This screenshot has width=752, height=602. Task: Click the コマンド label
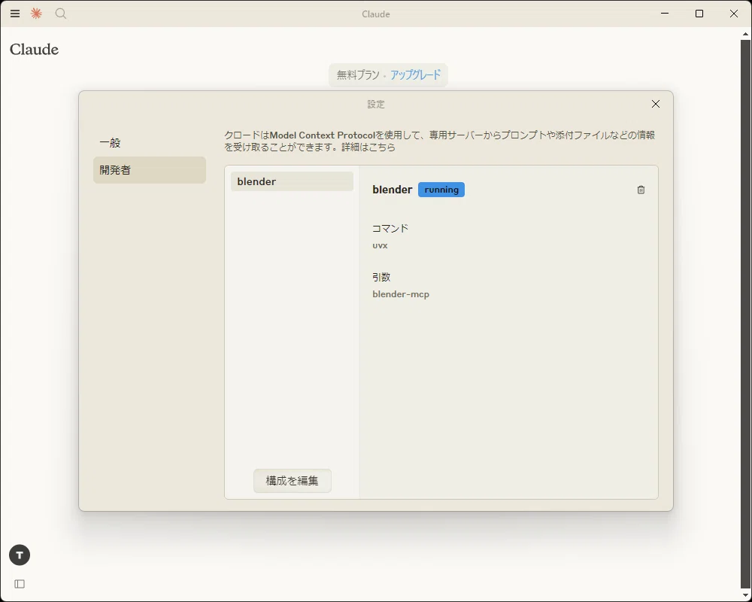click(390, 229)
